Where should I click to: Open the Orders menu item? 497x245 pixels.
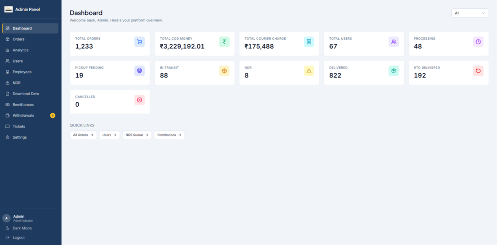(31, 39)
